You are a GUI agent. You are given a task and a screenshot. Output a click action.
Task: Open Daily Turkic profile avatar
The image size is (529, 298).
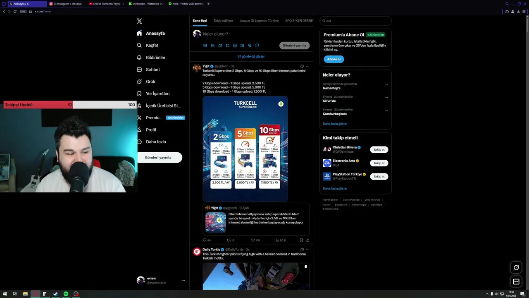(197, 252)
